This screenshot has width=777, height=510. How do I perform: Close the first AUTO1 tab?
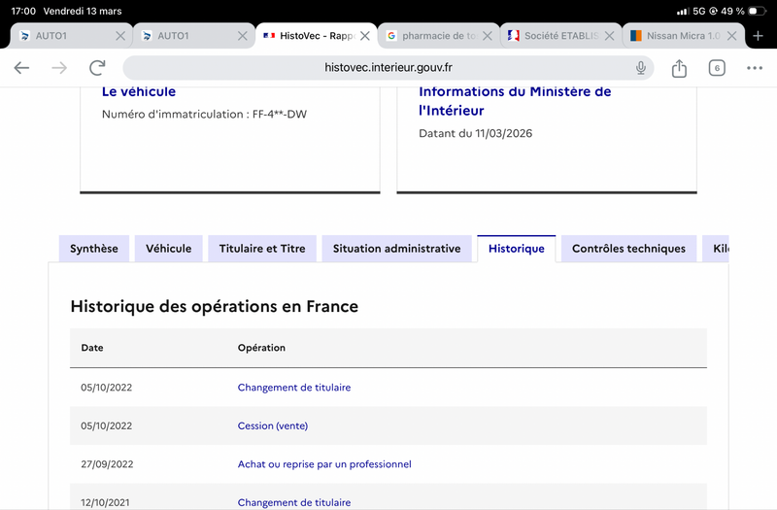pos(120,36)
